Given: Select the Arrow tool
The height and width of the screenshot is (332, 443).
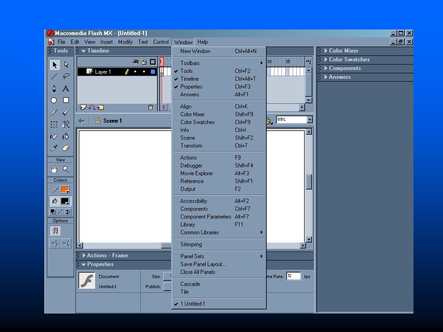Looking at the screenshot, I should pyautogui.click(x=54, y=65).
